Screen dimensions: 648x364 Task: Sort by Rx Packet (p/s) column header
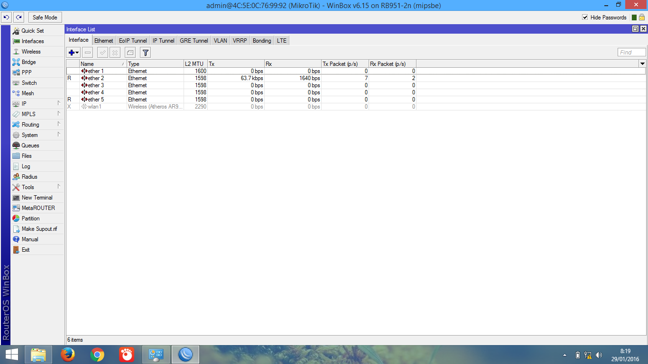pyautogui.click(x=392, y=64)
